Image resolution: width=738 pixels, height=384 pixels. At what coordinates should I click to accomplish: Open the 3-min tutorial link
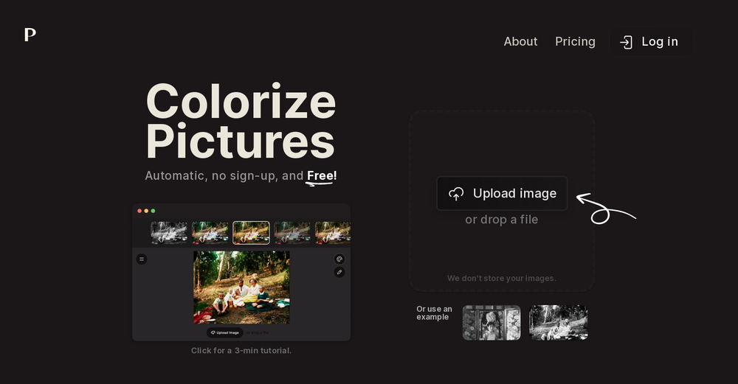pos(241,351)
